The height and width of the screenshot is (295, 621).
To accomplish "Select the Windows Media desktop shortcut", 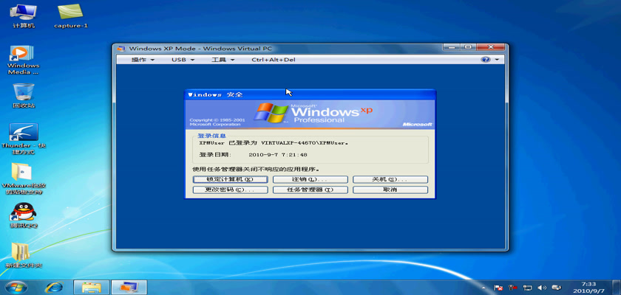I will point(23,58).
